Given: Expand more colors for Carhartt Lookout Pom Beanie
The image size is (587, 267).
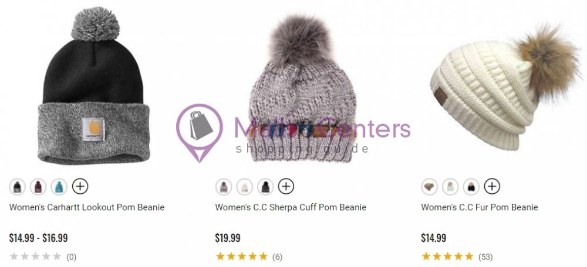Looking at the screenshot, I should [x=80, y=186].
